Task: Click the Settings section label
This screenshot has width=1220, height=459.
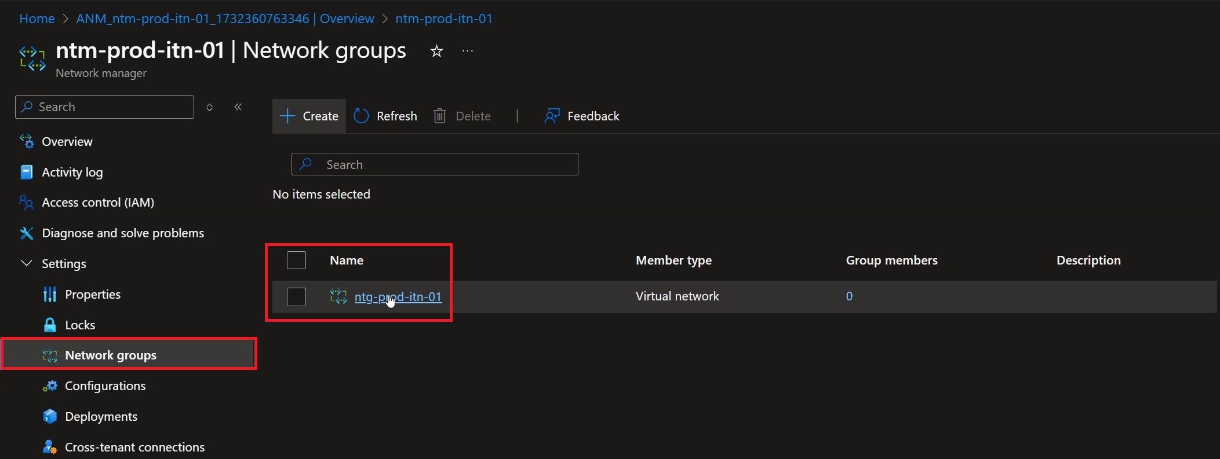Action: [x=64, y=264]
